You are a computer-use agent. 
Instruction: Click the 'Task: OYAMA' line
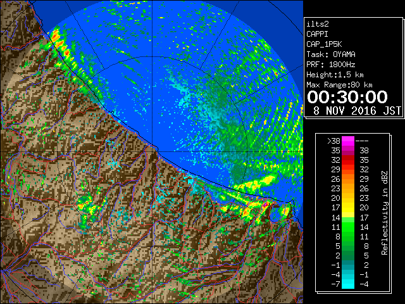pos(331,54)
